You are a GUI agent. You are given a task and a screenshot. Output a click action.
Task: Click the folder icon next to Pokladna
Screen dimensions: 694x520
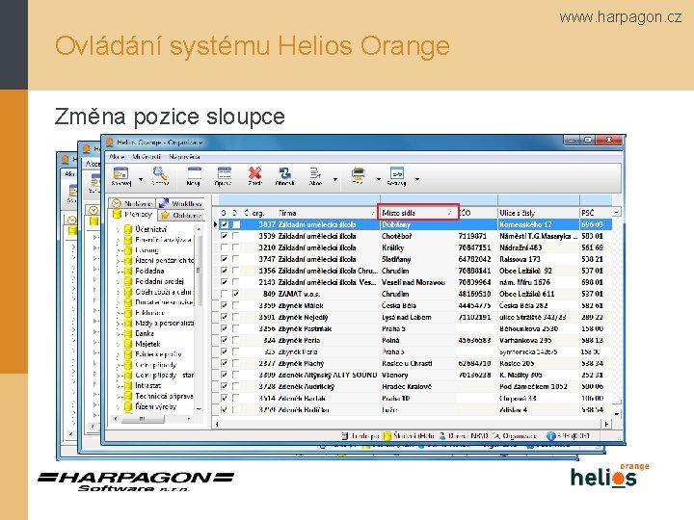128,271
